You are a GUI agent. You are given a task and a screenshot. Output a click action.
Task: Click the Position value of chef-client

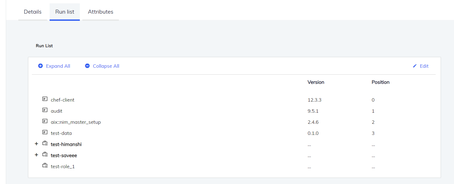[x=373, y=100]
